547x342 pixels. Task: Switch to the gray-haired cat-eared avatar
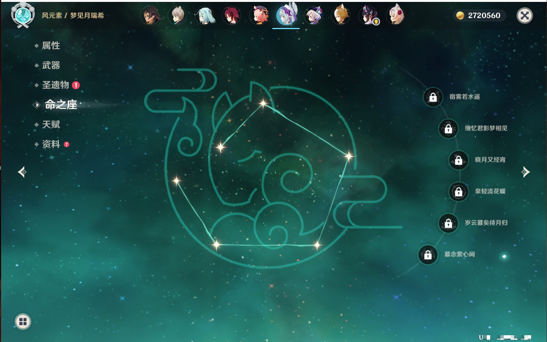177,15
